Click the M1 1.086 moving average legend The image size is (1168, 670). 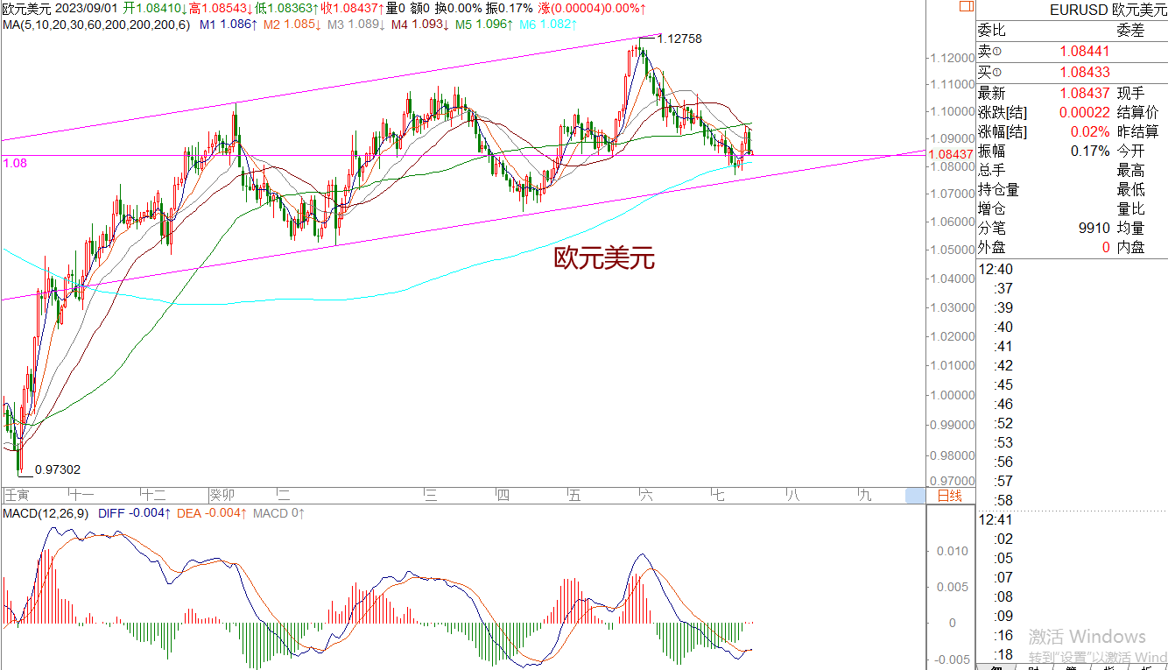(x=228, y=24)
